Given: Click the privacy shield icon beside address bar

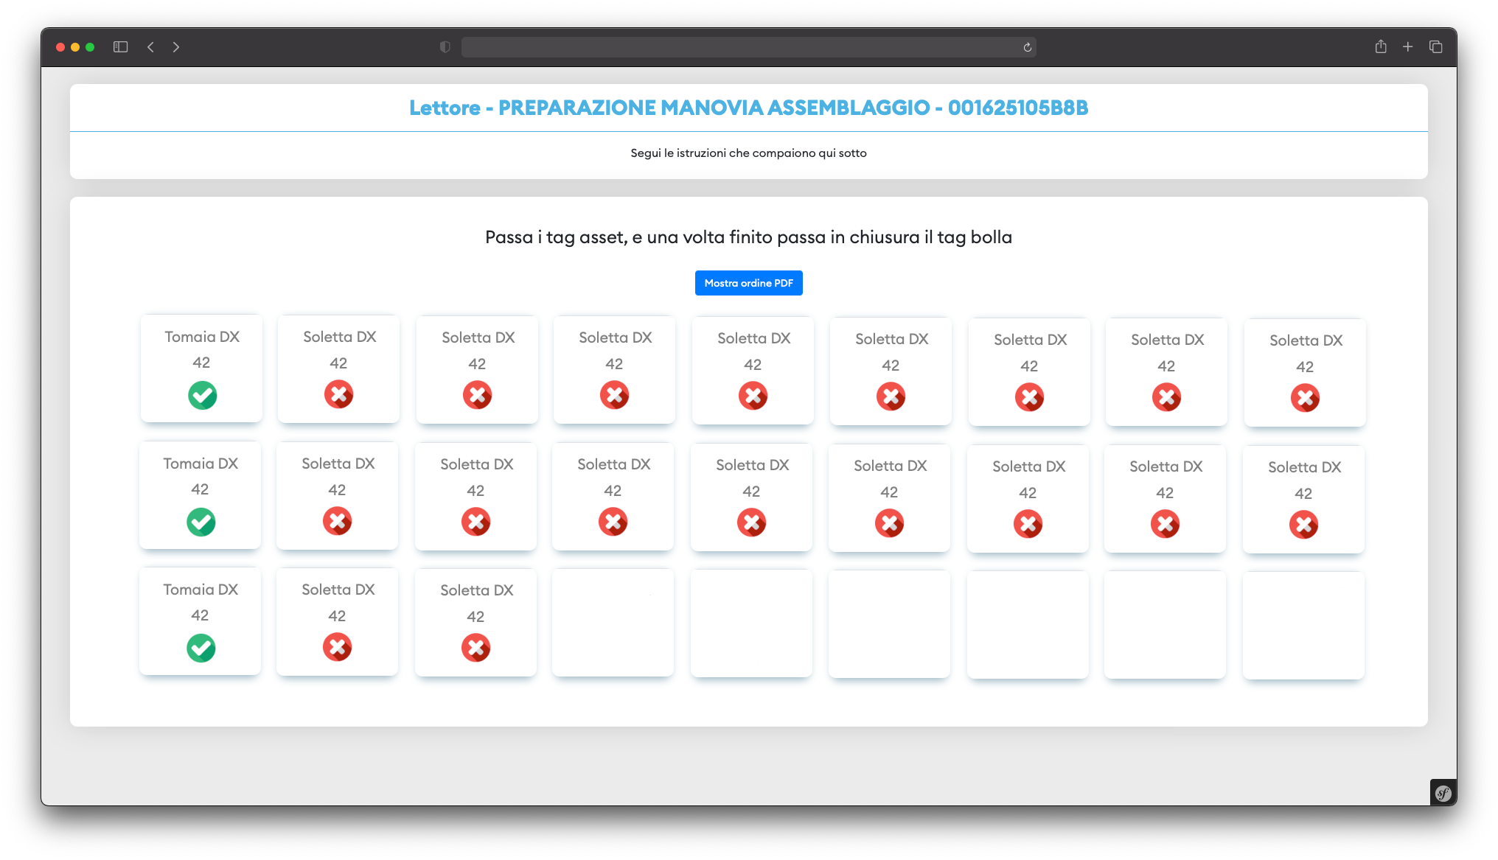Looking at the screenshot, I should 445,47.
